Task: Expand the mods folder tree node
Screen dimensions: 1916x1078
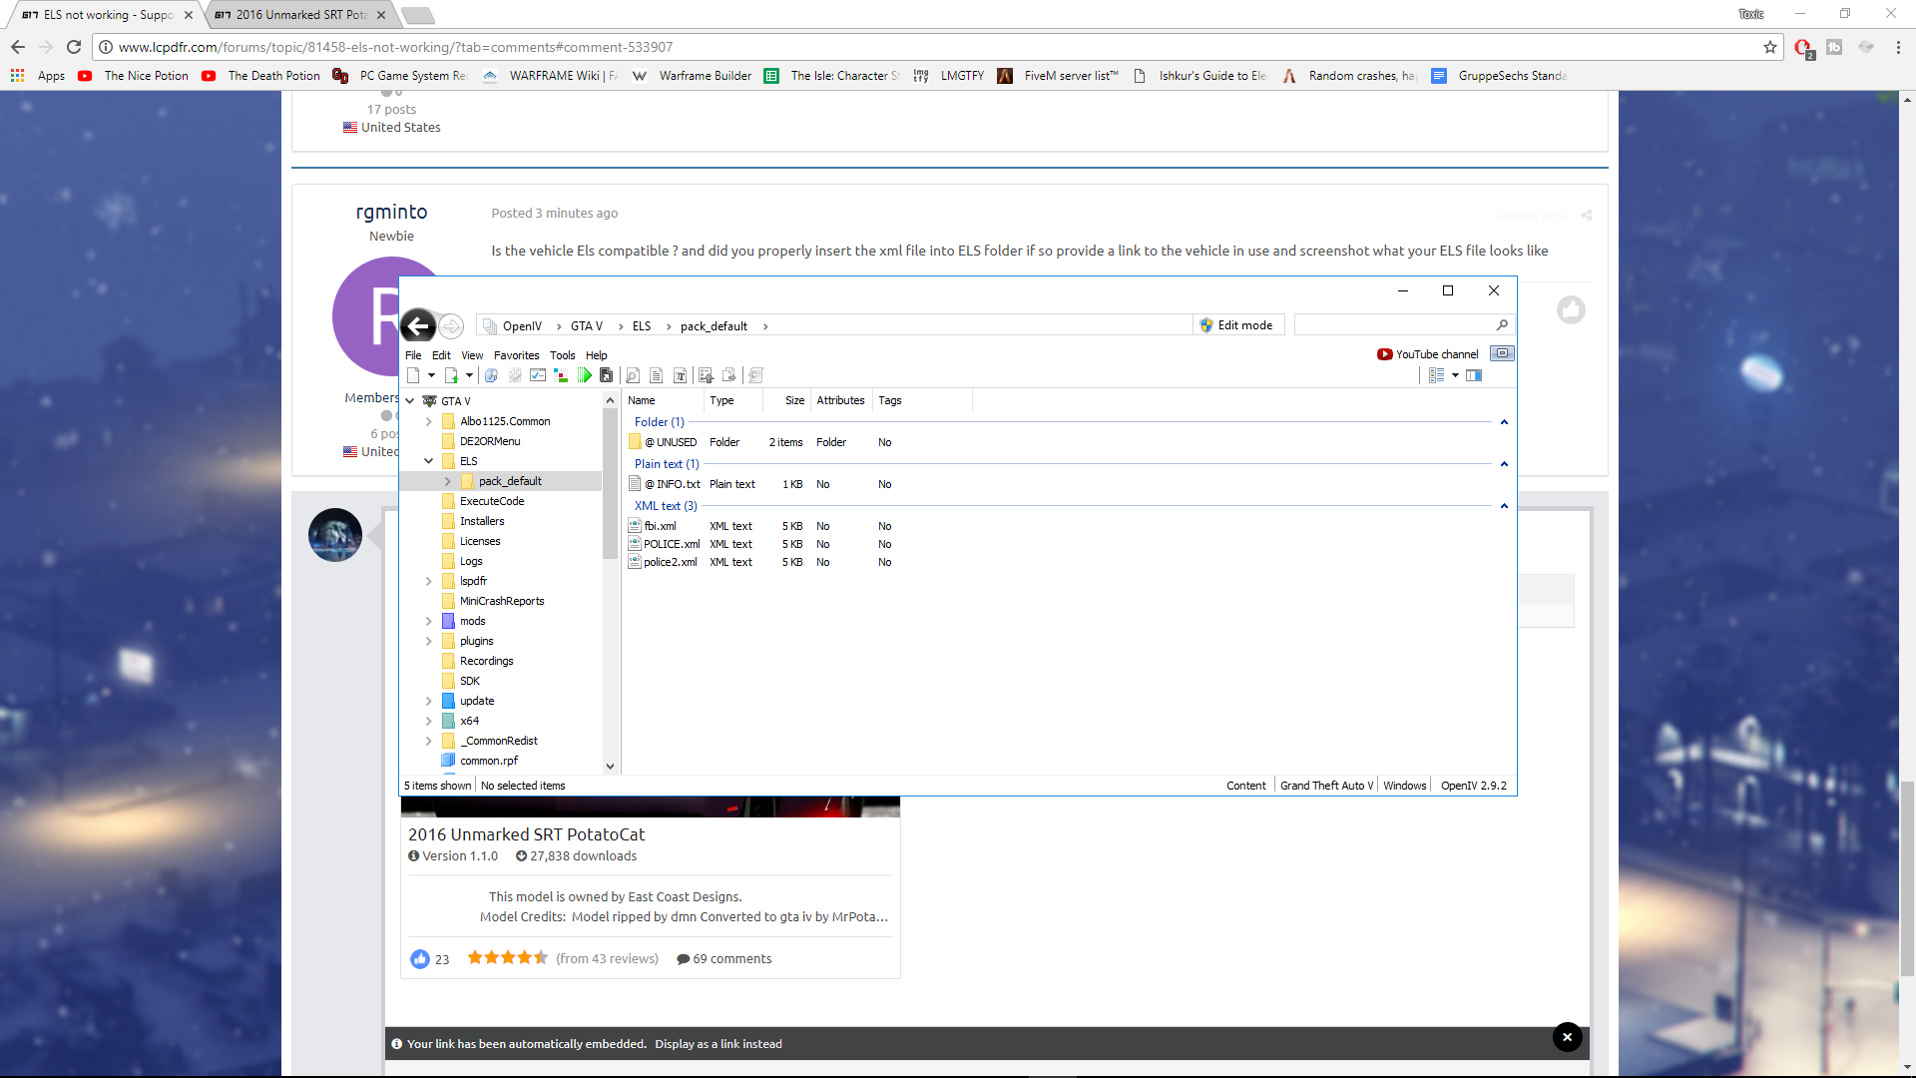Action: point(429,621)
